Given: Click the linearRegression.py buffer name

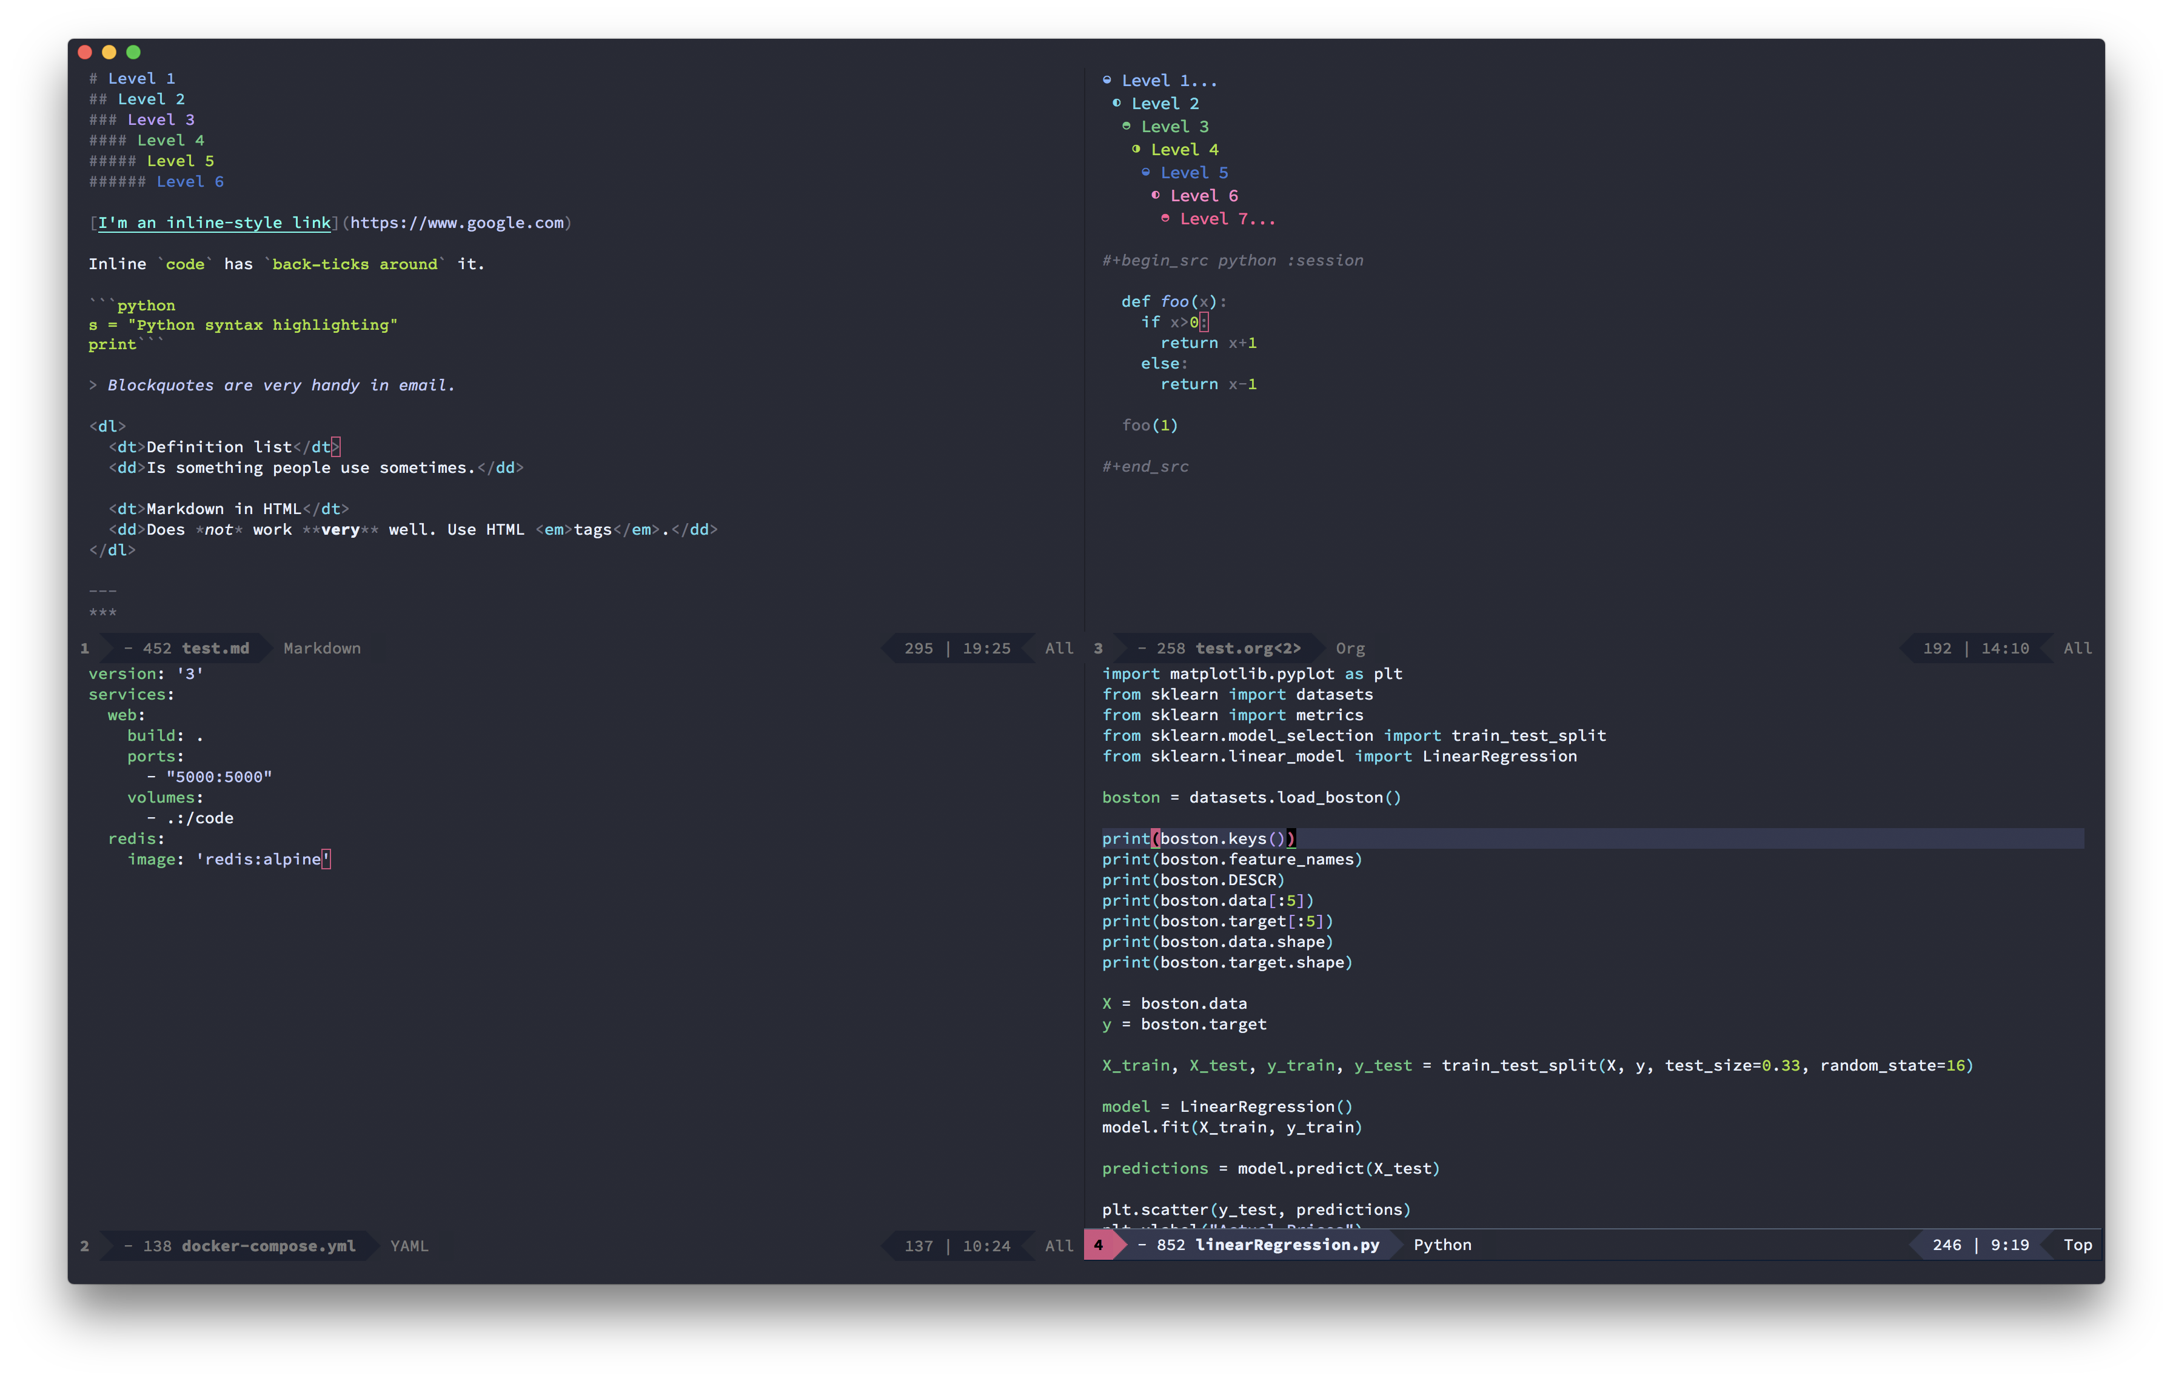Looking at the screenshot, I should (1287, 1245).
